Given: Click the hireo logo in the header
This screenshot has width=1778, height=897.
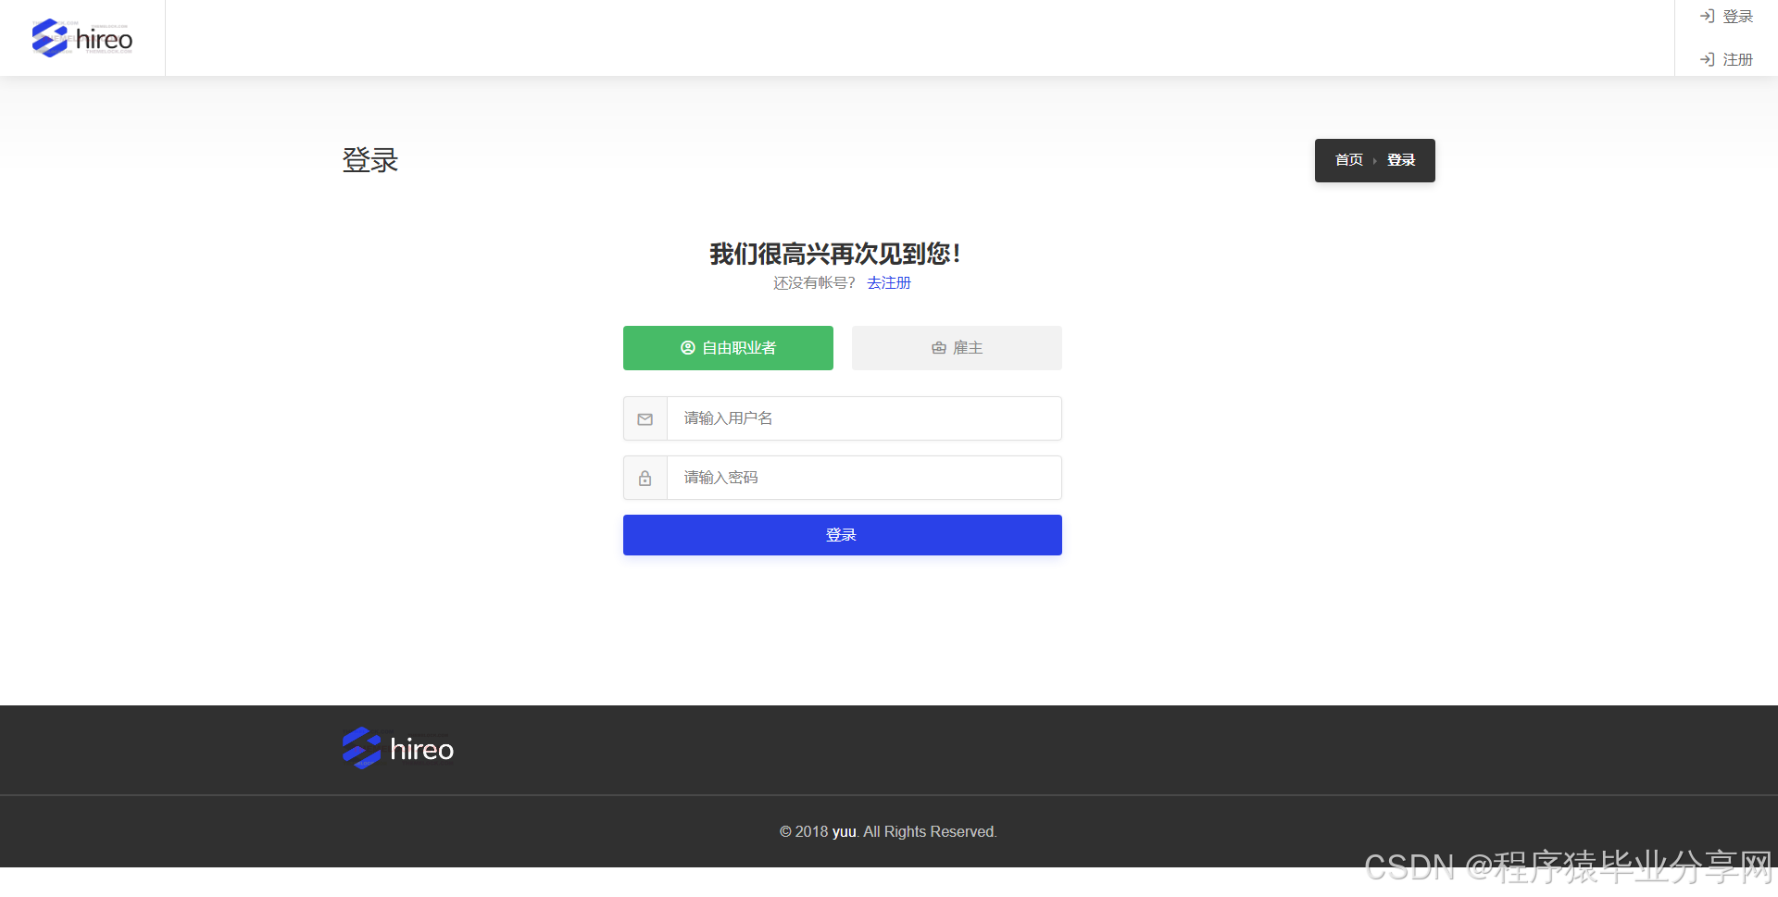Looking at the screenshot, I should [x=82, y=38].
